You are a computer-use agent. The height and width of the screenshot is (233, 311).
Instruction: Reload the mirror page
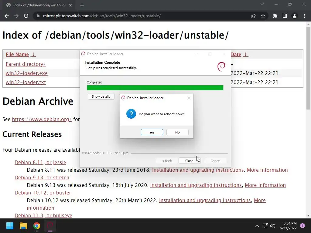26,16
